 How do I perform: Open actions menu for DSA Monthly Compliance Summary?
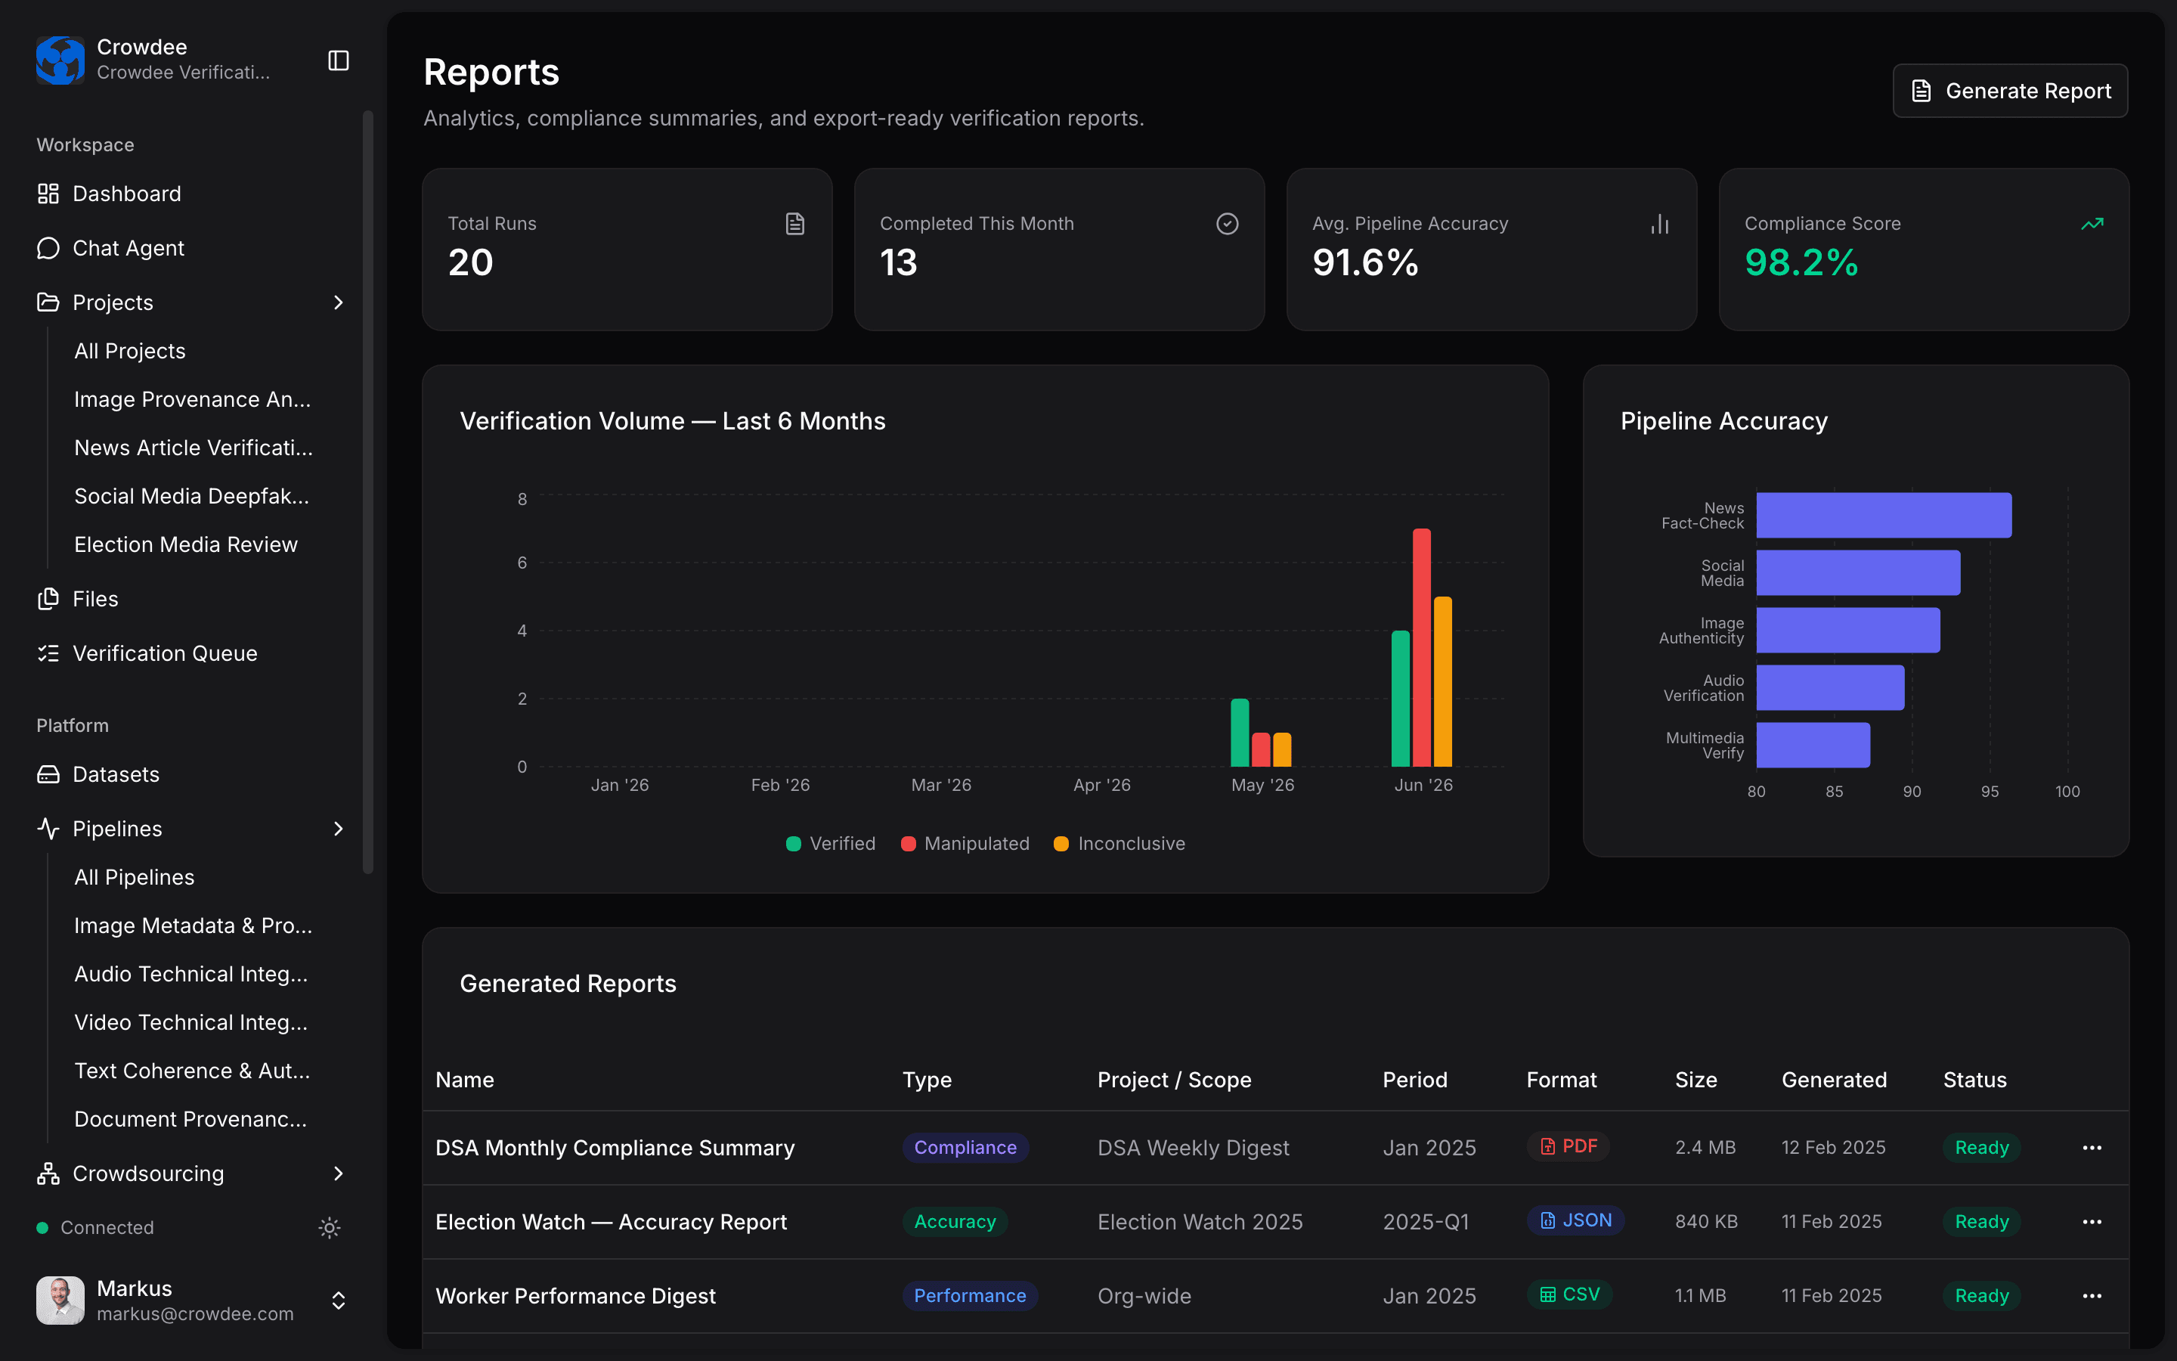(2092, 1148)
